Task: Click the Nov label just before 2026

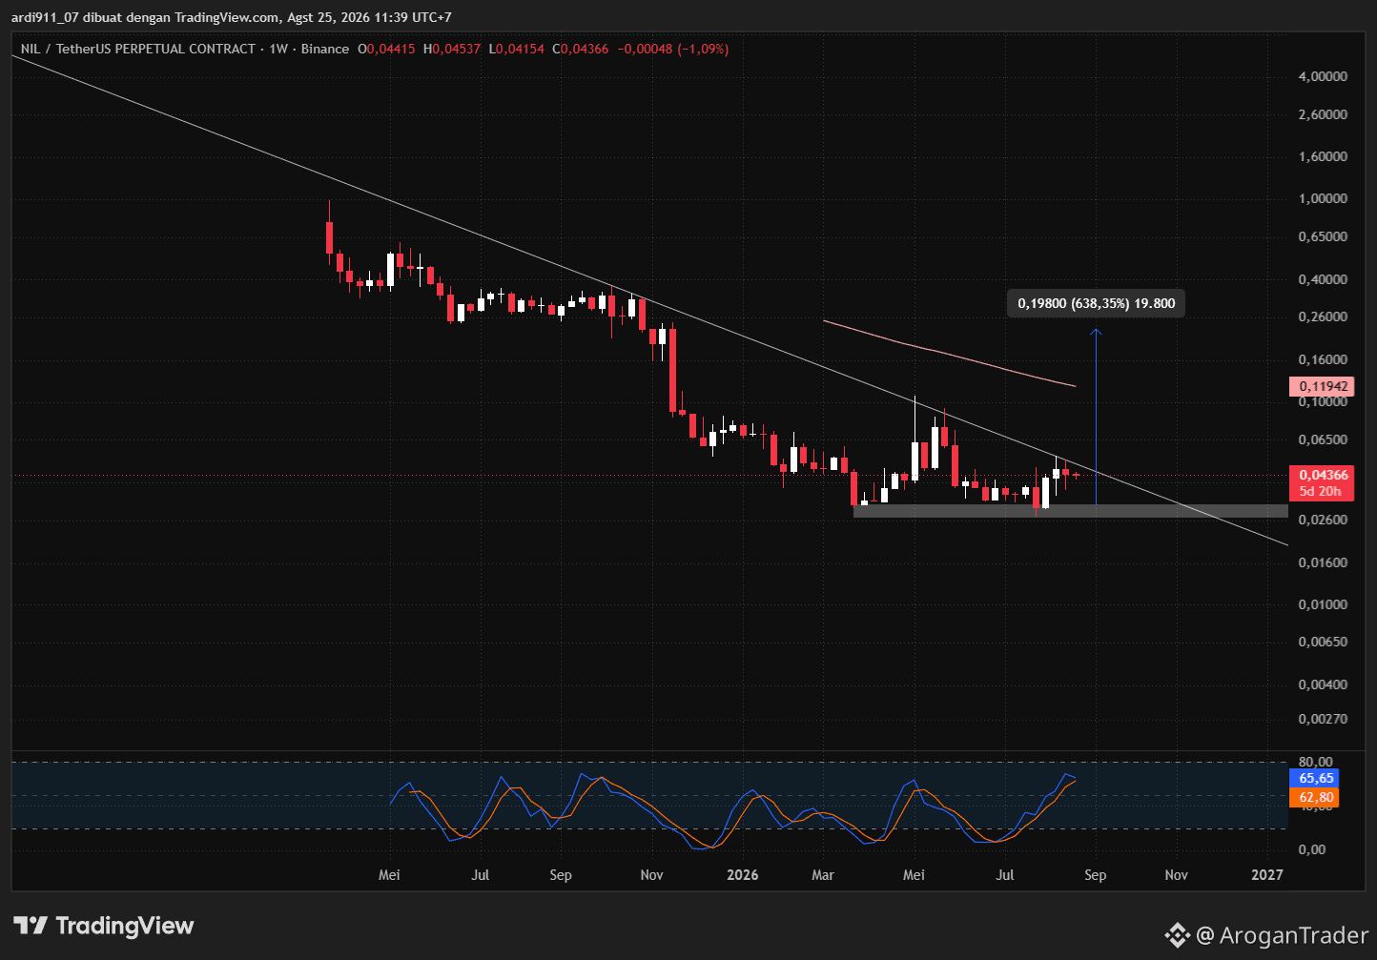Action: coord(651,874)
